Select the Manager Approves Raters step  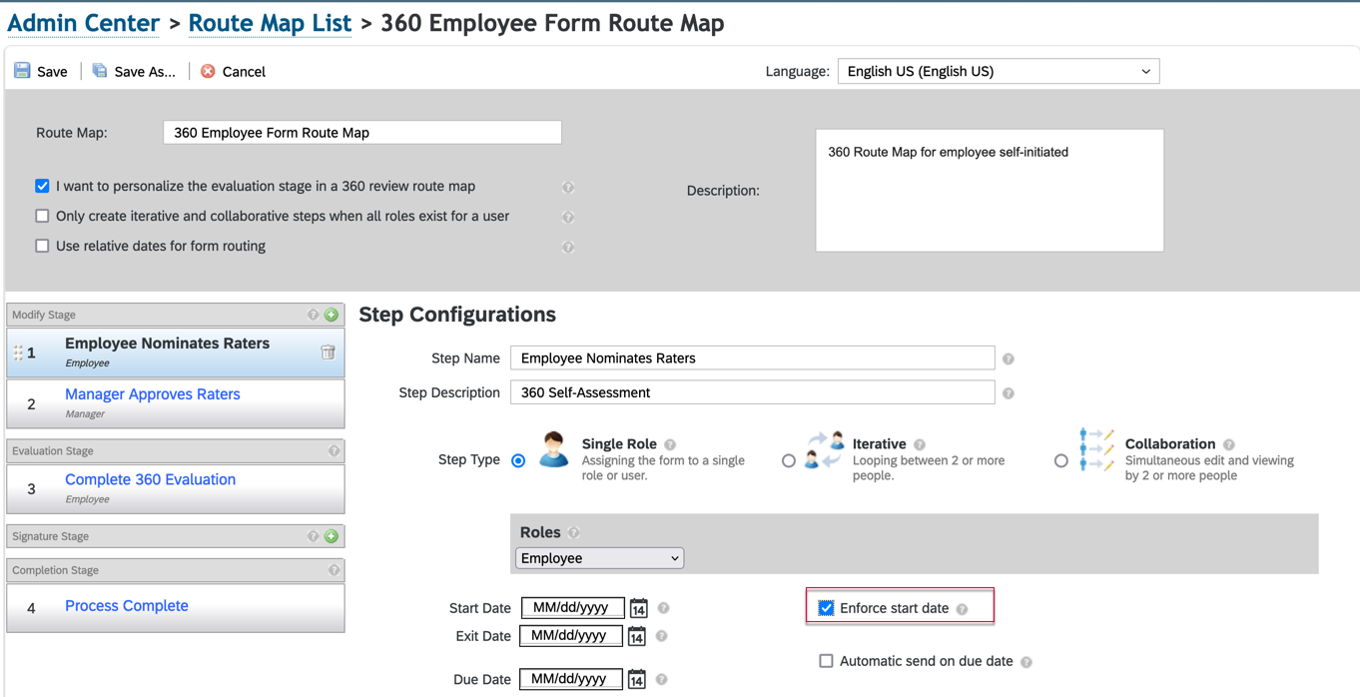[x=152, y=394]
